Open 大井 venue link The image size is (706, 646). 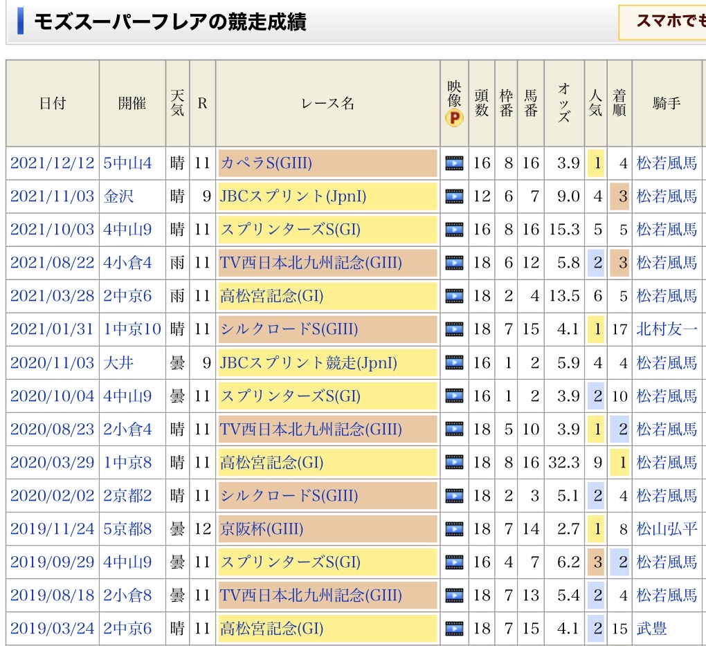pos(118,363)
